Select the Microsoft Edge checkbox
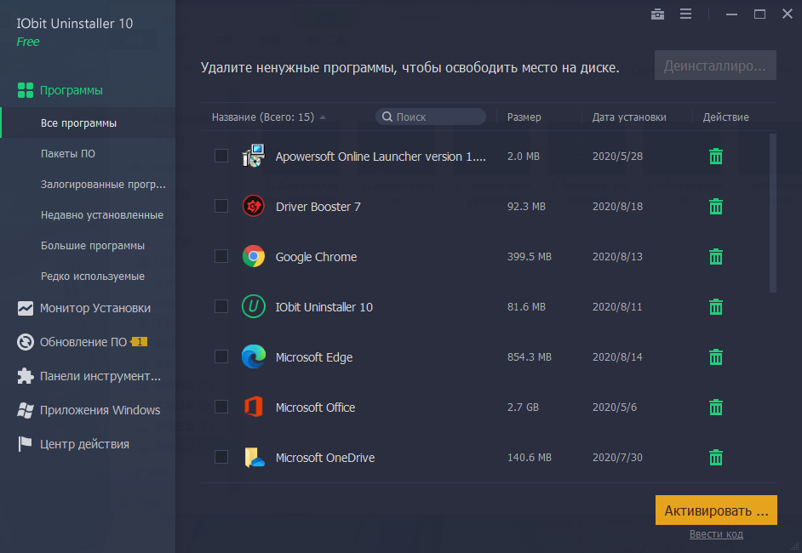The width and height of the screenshot is (802, 553). click(x=221, y=356)
